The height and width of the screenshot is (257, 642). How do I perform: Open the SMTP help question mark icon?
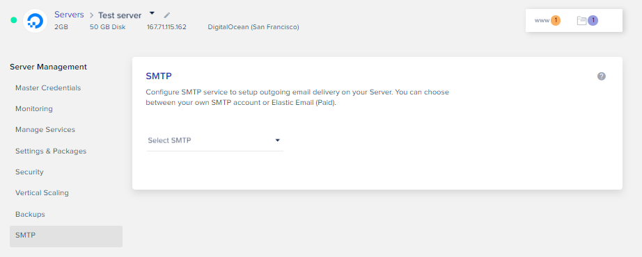601,76
